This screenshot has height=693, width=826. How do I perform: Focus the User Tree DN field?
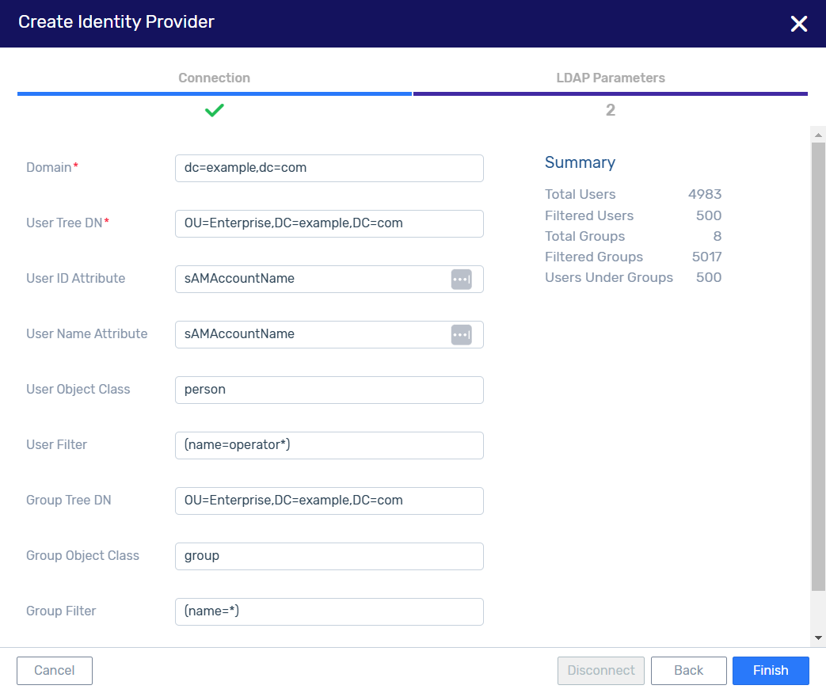tap(329, 223)
